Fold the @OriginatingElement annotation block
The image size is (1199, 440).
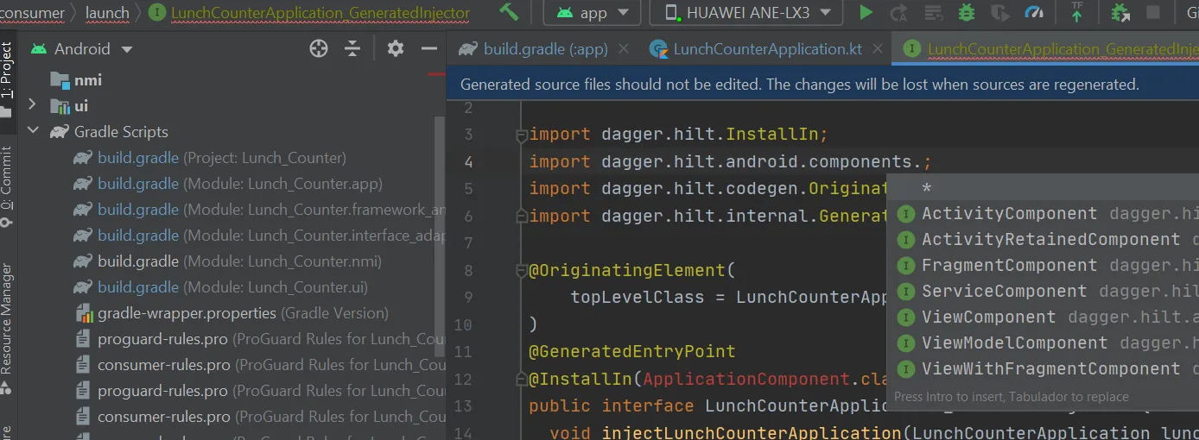[521, 271]
